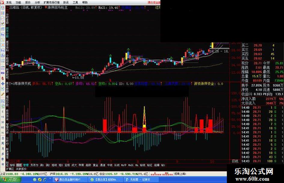Click the blue four-way arrows icon
The image size is (284, 183).
coord(2,84)
